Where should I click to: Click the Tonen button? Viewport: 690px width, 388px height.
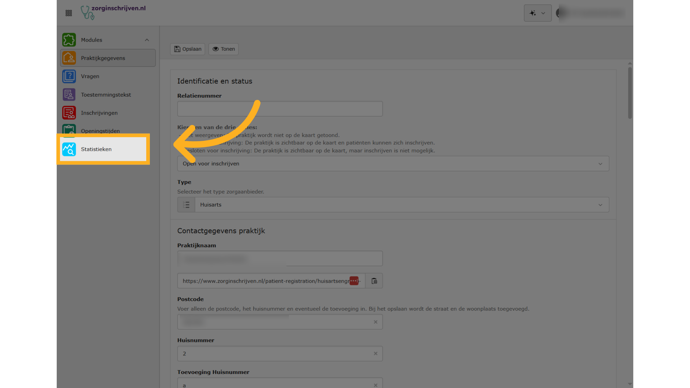tap(224, 49)
